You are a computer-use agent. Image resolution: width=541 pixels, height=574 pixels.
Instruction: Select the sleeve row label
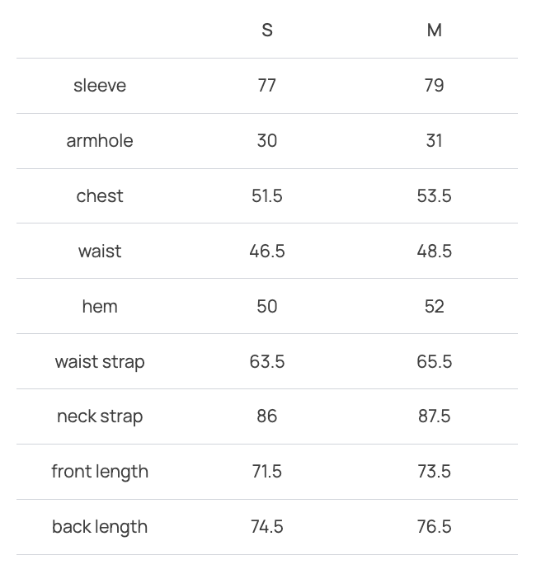100,86
